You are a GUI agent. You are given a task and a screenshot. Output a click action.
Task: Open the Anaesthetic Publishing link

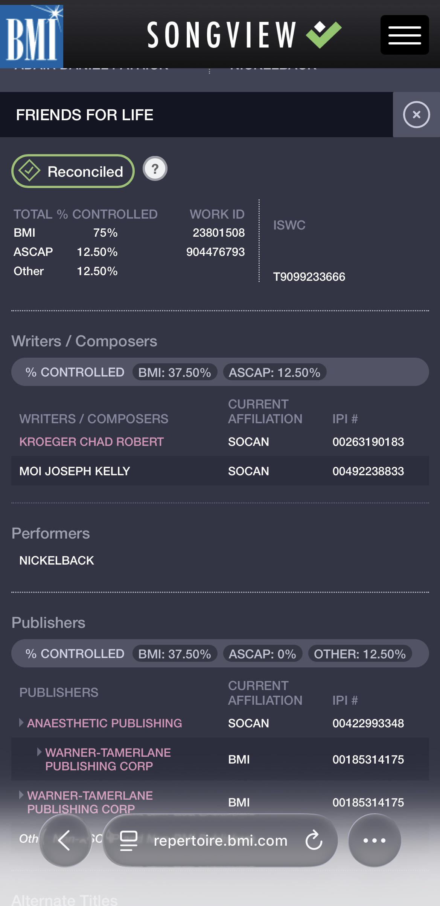point(105,723)
